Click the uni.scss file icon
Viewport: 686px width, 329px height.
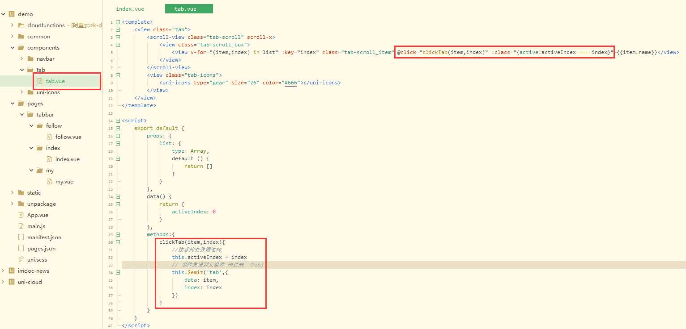point(21,260)
